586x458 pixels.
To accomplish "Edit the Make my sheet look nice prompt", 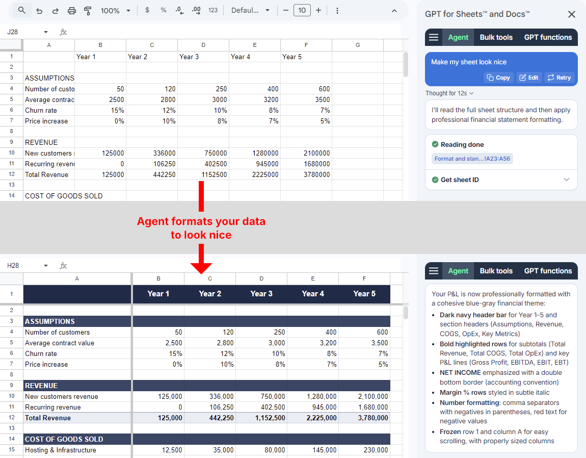I will coord(528,78).
